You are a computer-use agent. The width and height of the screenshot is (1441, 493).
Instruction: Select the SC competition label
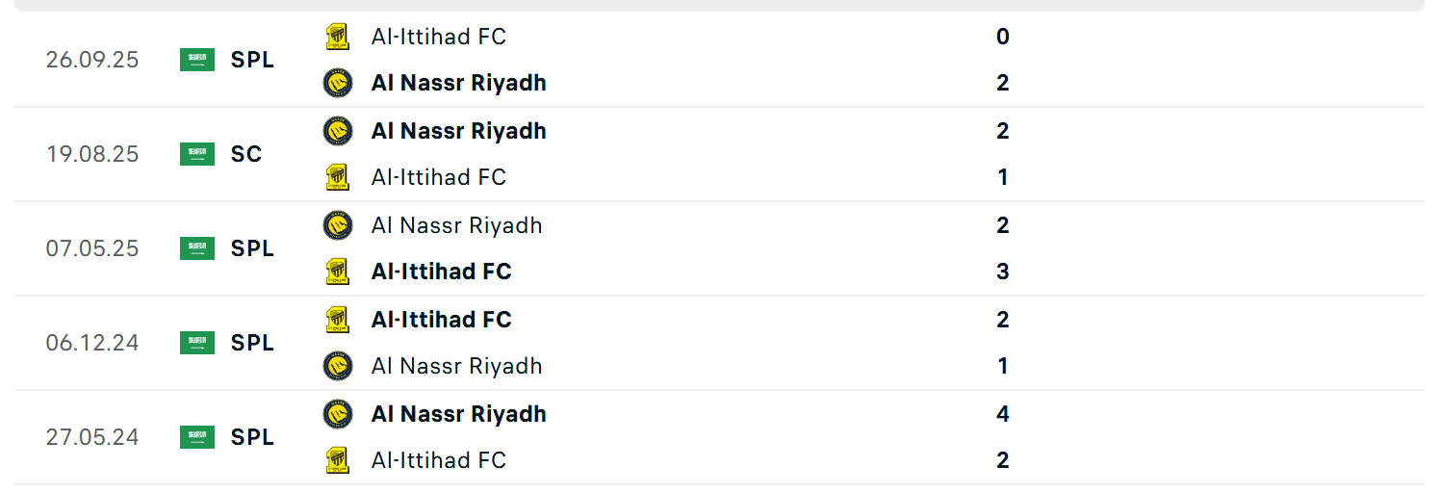click(246, 154)
